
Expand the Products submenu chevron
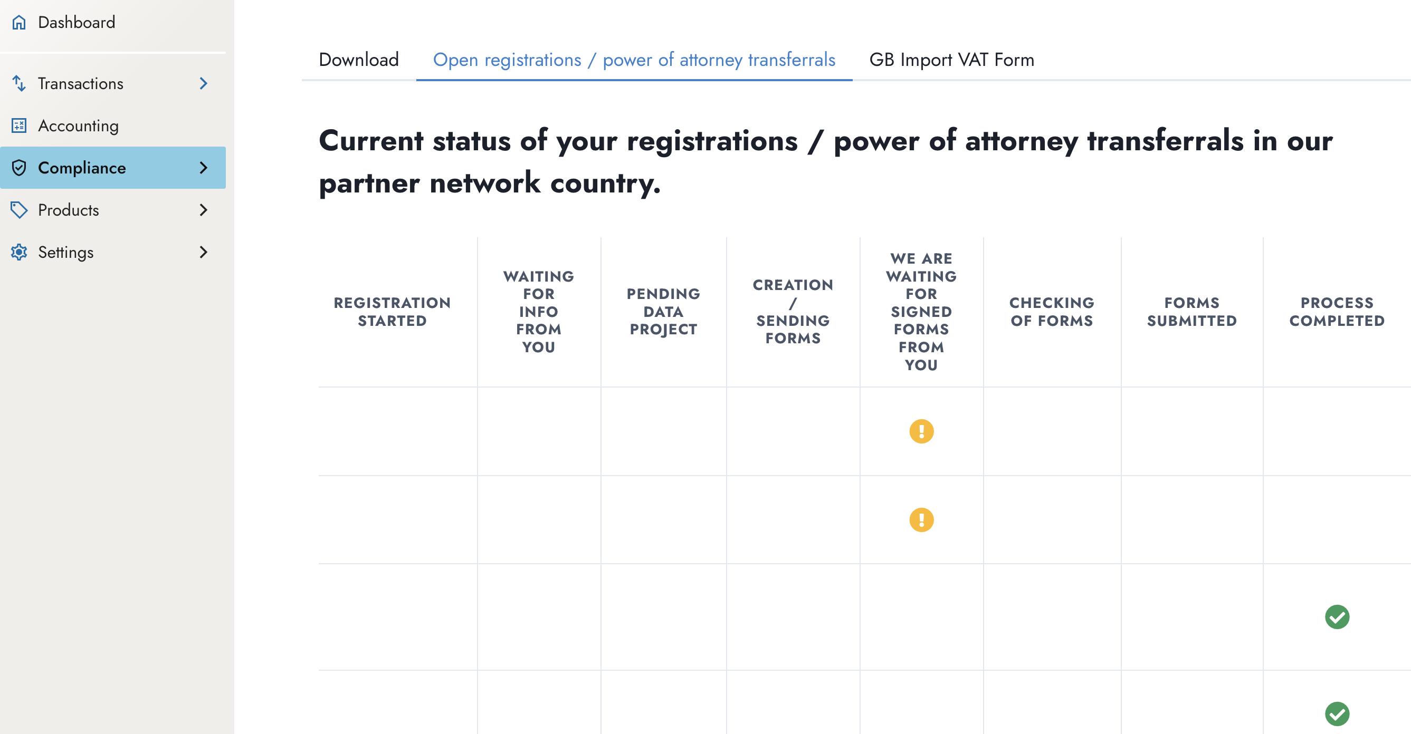point(204,210)
